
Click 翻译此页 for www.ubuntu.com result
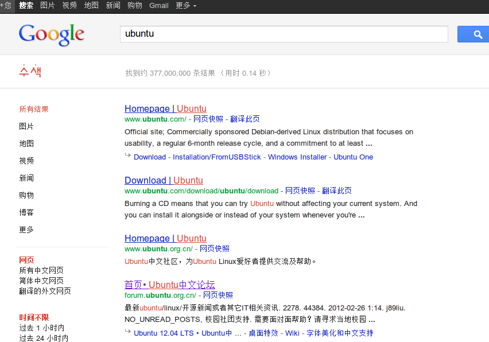point(245,119)
